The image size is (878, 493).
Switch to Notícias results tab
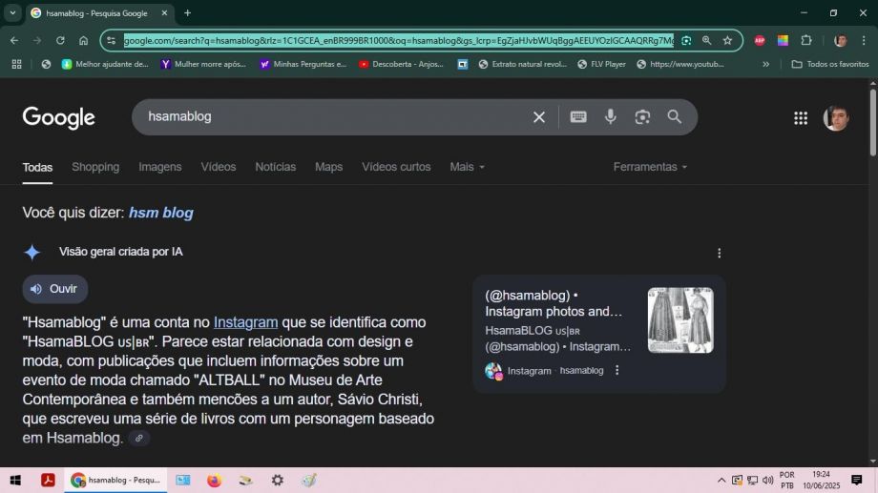[x=276, y=167]
